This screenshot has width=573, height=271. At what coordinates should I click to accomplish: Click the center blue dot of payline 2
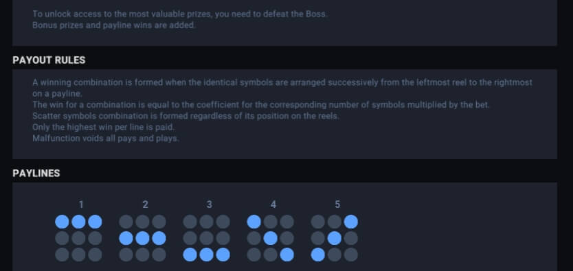pyautogui.click(x=142, y=238)
